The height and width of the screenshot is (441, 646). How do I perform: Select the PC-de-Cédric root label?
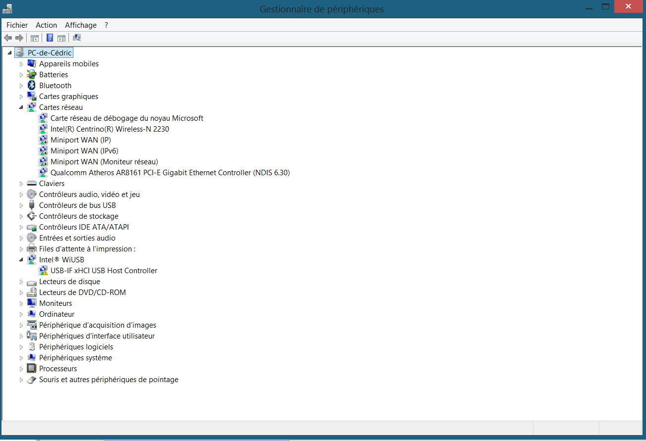coord(50,52)
